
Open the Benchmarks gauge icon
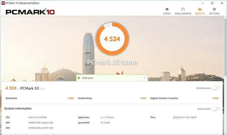tap(183, 9)
